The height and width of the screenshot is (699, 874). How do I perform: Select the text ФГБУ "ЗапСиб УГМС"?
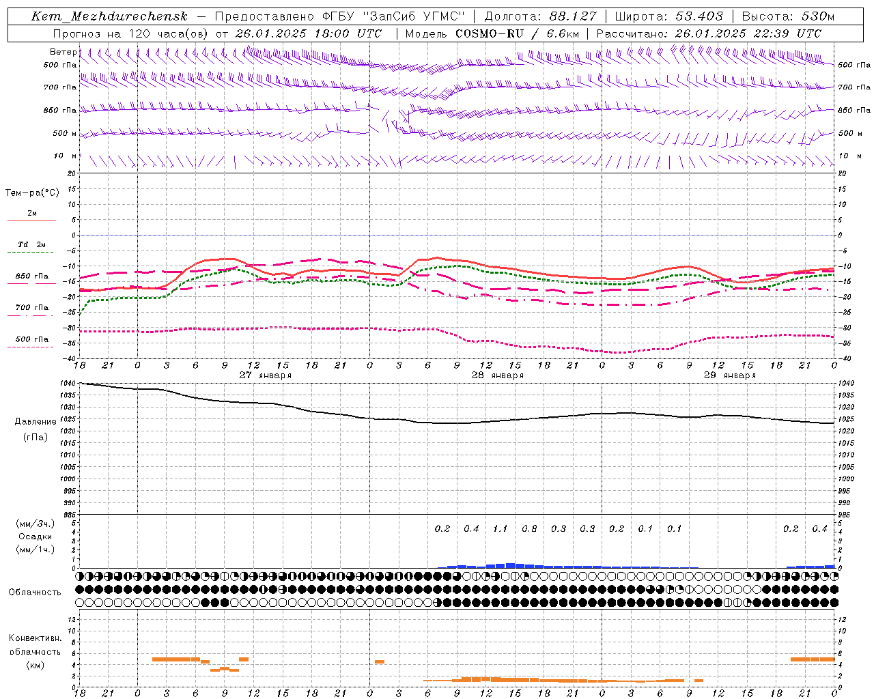coord(393,16)
